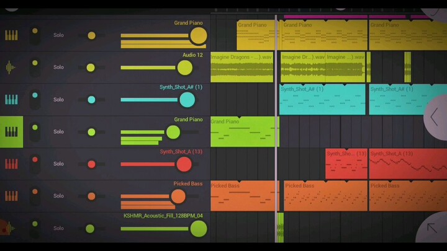
Task: Click the 'Audio 12' track name
Action: pos(192,55)
